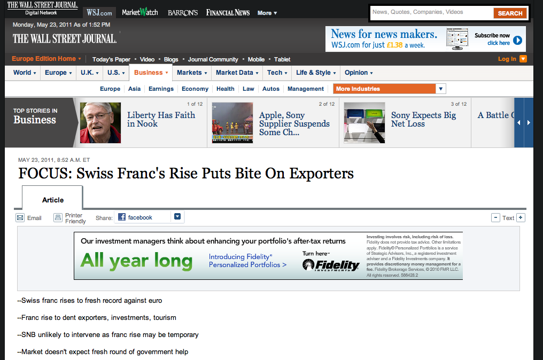Open the U.K. section menu
Viewport: 543px width, 360px height.
[90, 73]
